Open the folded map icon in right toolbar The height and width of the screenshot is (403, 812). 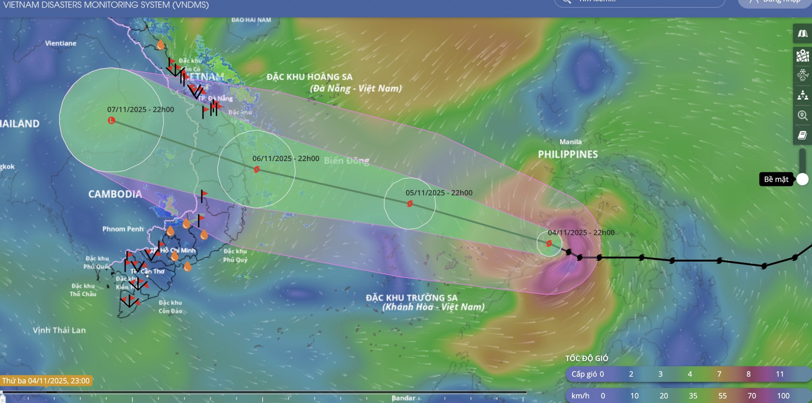click(802, 34)
